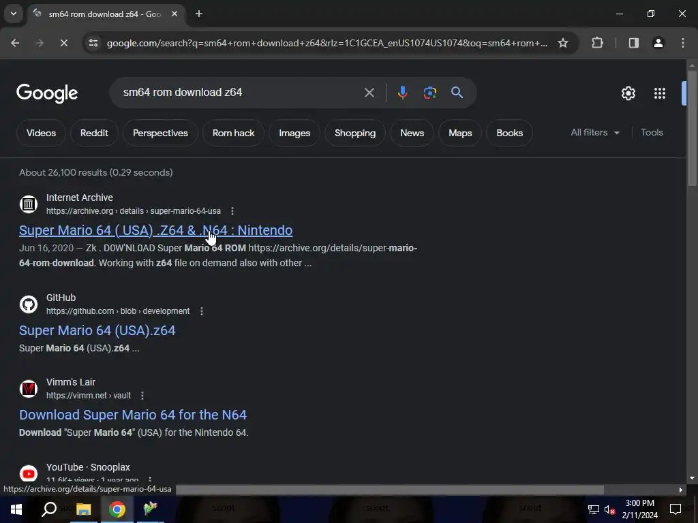Close the sm64 rom download tab
The image size is (698, 523).
pyautogui.click(x=174, y=14)
